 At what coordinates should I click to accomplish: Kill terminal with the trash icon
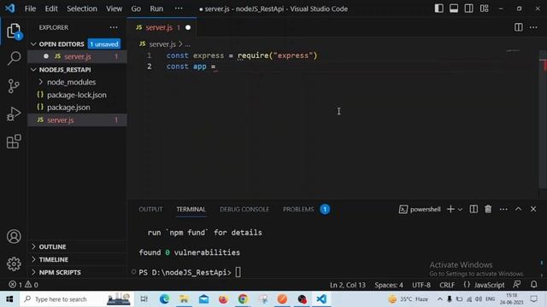coord(488,209)
